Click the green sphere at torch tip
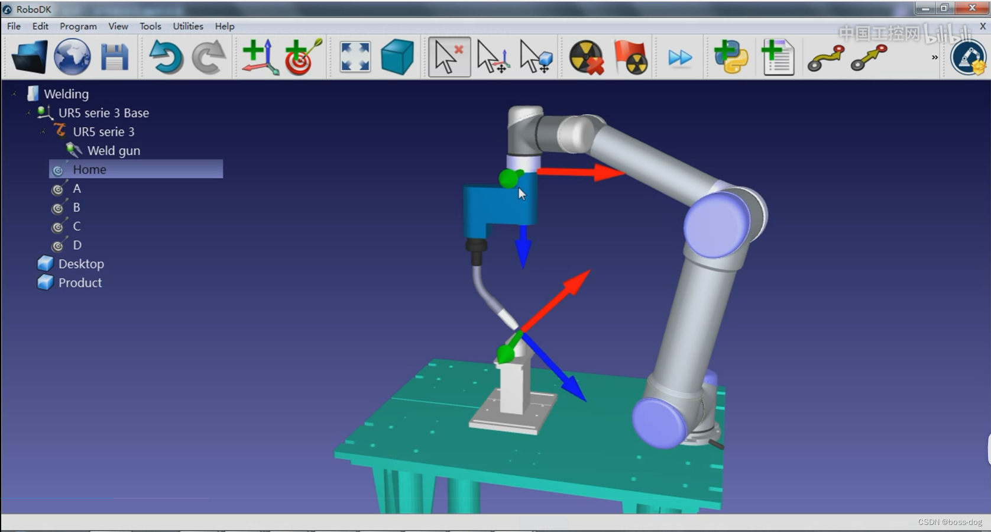The height and width of the screenshot is (532, 991). [506, 354]
